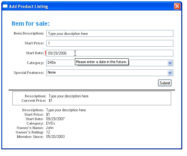Viewport: 187px width, 156px height.
Task: Click the Add Product Listing title bar
Action: click(88, 6)
